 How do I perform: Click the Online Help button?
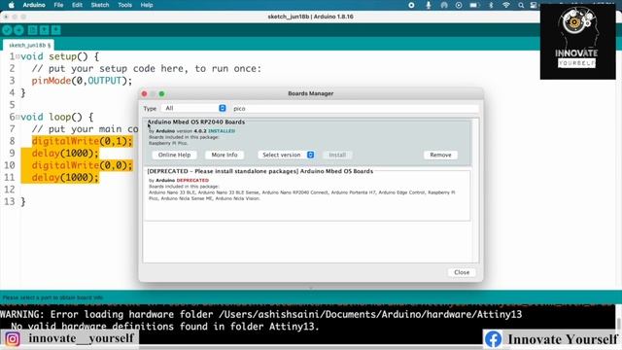coord(174,155)
